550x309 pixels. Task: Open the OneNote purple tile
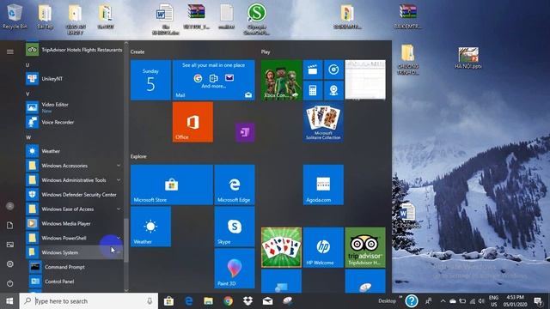[x=245, y=132]
